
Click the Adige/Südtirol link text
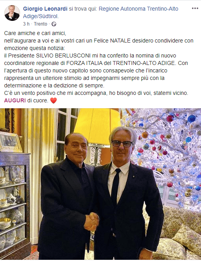(41, 16)
